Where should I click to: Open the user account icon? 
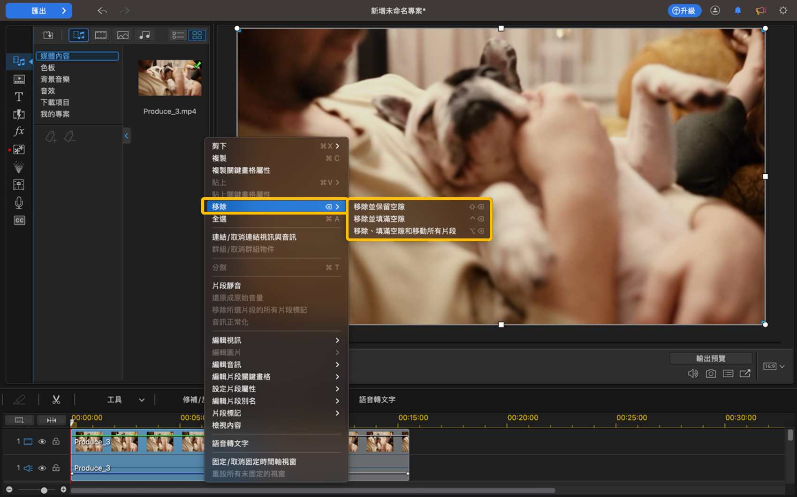(715, 10)
